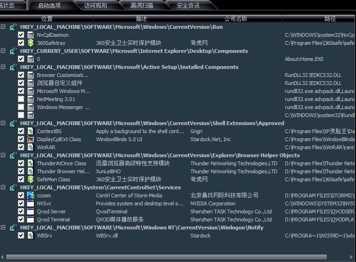Click the NVSvc service icon

[x=30, y=203]
